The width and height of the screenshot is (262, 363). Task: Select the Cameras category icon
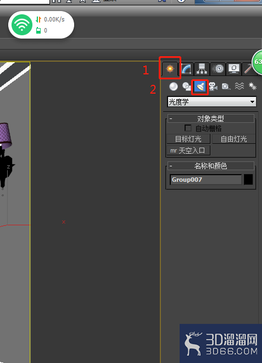(x=213, y=86)
